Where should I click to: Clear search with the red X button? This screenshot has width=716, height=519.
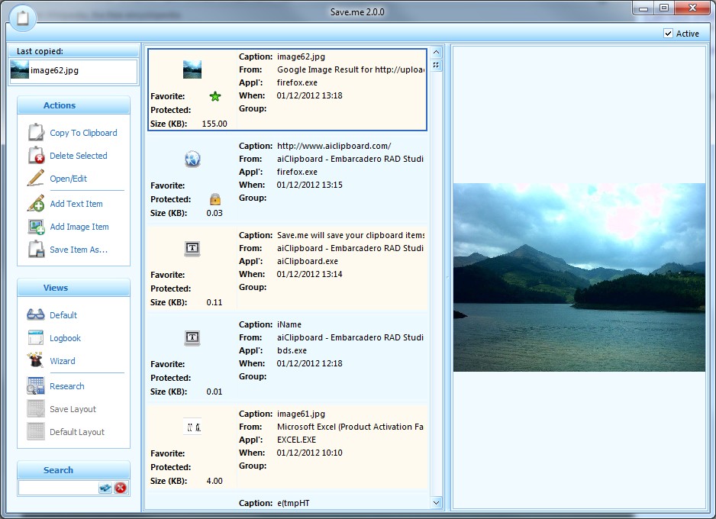(x=121, y=488)
